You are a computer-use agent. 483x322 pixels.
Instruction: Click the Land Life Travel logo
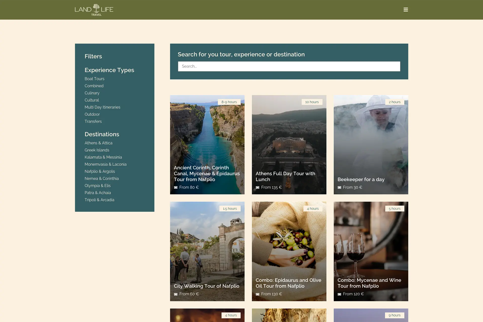pyautogui.click(x=94, y=10)
